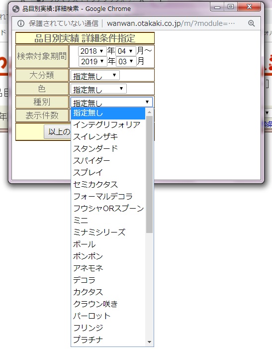Image resolution: width=272 pixels, height=349 pixels.
Task: Open the end year 2019 dropdown
Action: [93, 61]
